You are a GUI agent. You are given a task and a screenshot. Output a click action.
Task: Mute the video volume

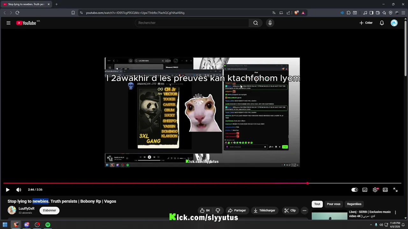[19, 190]
